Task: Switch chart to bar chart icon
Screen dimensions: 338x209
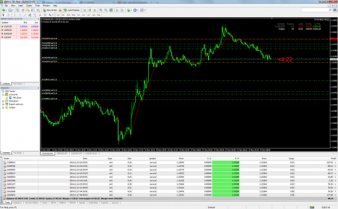Action: click(x=85, y=10)
